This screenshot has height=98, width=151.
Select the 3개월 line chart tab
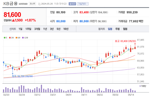click(37, 29)
